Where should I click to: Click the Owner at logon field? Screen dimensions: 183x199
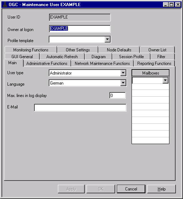pos(80,29)
